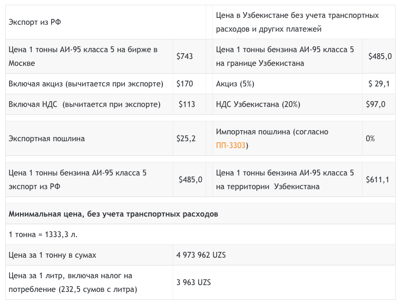
Task: Click the "Экспорт из РФ" header cell
Action: click(35, 22)
